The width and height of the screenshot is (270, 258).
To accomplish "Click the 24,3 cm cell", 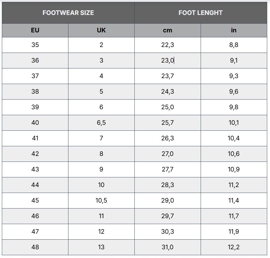I will point(167,91).
